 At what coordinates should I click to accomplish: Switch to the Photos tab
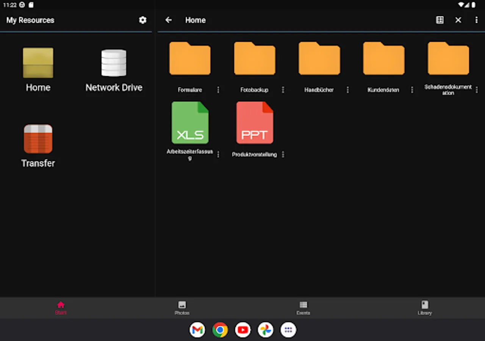(x=182, y=308)
